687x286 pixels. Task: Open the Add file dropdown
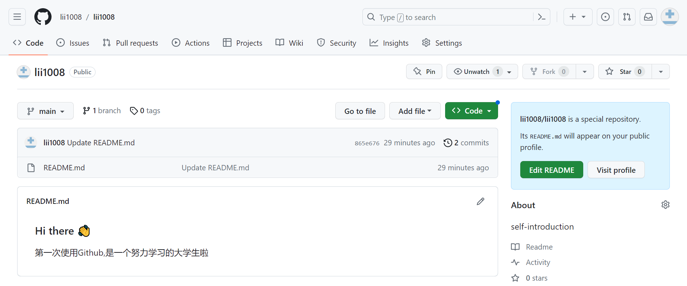point(415,111)
